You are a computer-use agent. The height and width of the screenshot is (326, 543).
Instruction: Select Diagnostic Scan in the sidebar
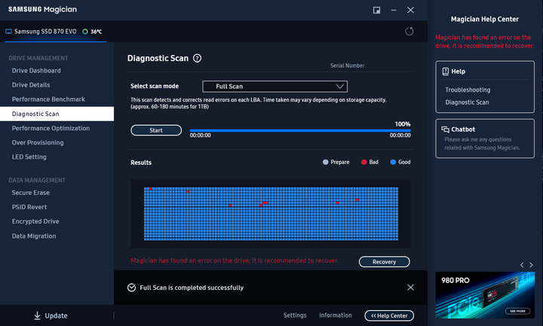pyautogui.click(x=57, y=114)
